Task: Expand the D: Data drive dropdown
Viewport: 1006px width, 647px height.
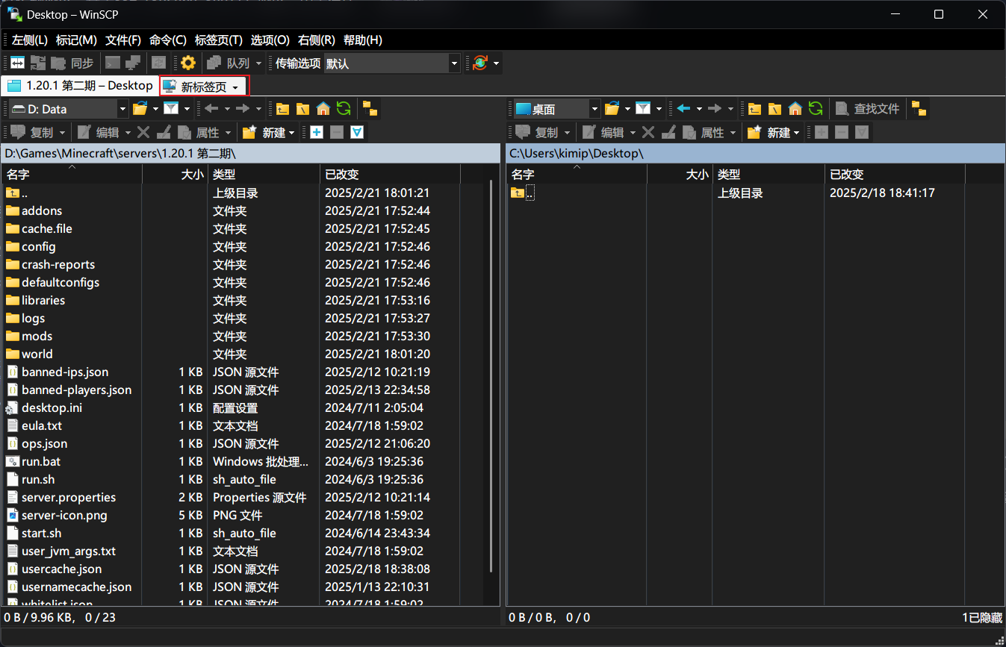Action: [x=123, y=109]
